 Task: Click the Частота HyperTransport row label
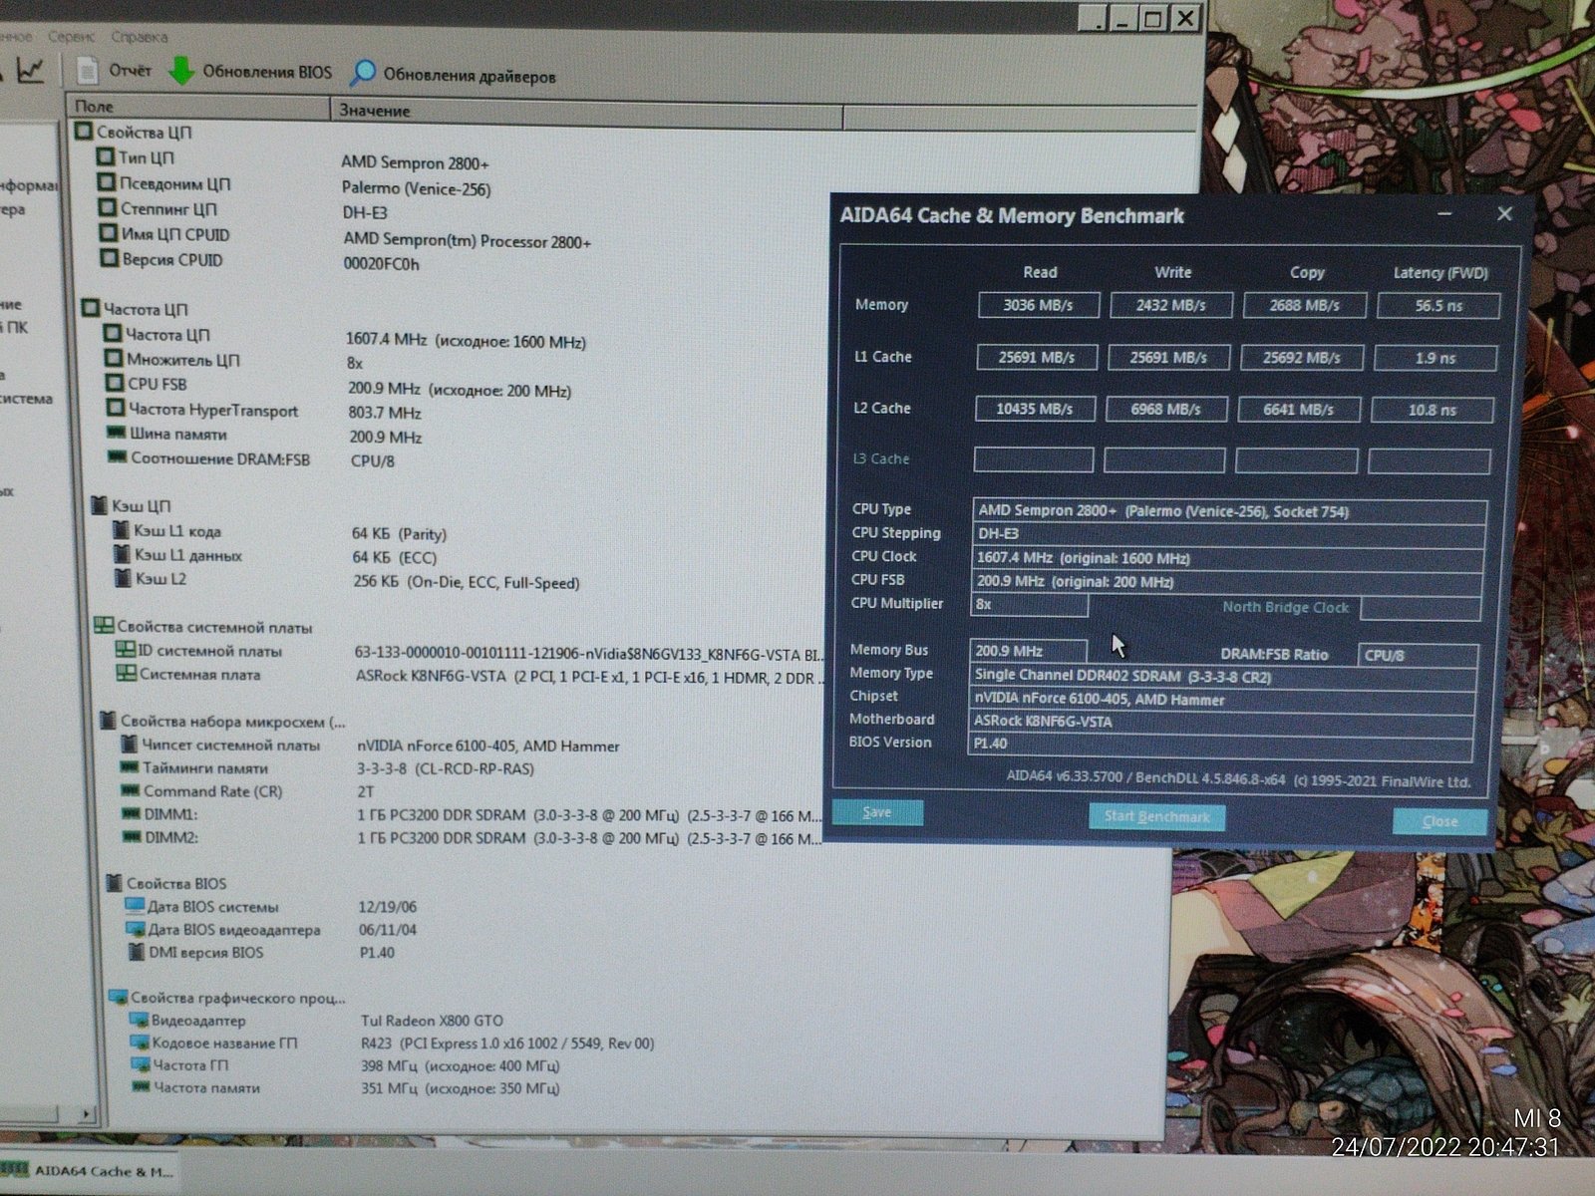click(213, 410)
